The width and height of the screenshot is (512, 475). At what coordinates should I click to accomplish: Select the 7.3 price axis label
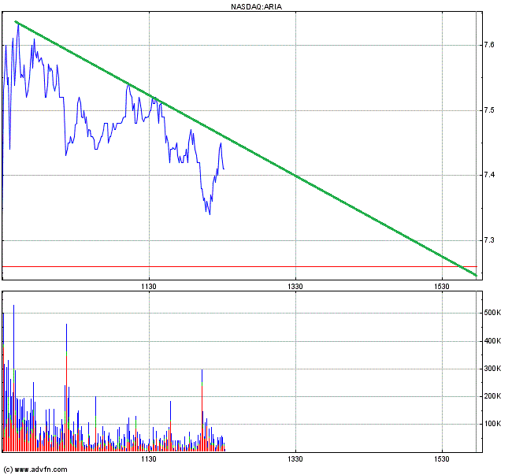489,240
